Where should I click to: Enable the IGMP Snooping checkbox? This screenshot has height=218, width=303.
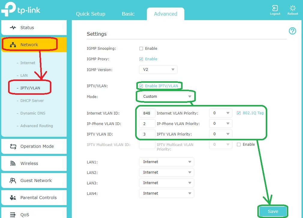click(x=141, y=49)
